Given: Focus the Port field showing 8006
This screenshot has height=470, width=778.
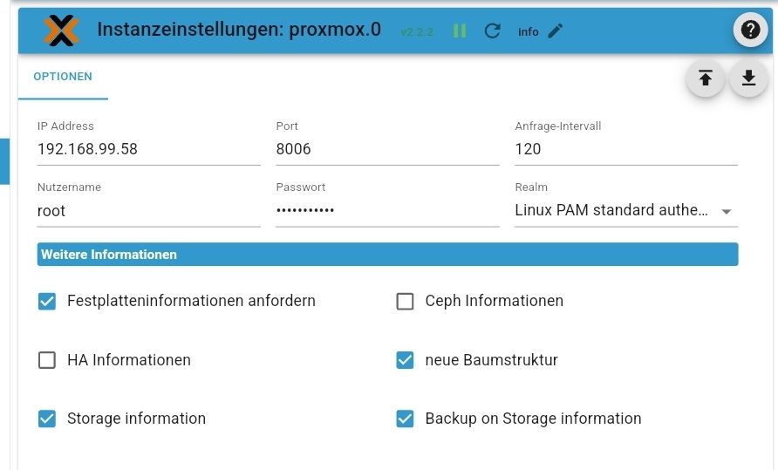Looking at the screenshot, I should click(387, 149).
